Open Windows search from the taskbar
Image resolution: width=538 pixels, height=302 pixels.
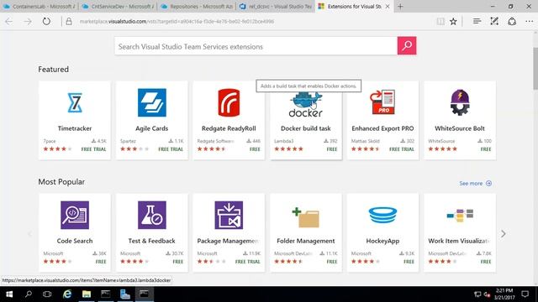[x=29, y=294]
